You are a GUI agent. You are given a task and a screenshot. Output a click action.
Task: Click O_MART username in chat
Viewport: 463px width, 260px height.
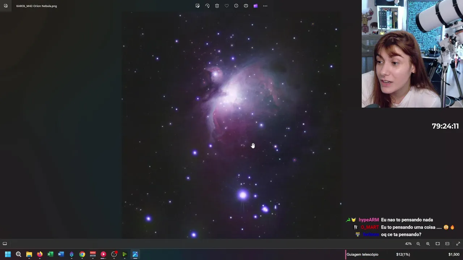click(x=370, y=227)
